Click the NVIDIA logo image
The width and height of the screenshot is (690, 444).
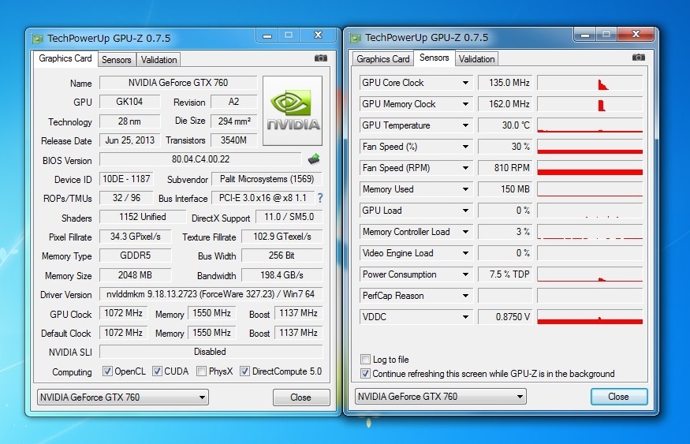click(x=293, y=111)
